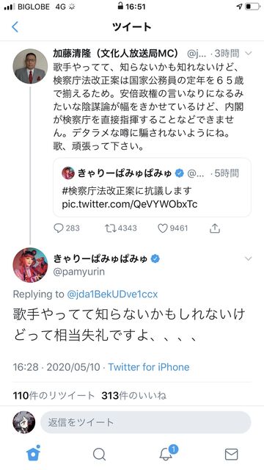View the 313件のいいね list
The image size is (264, 470).
pyautogui.click(x=133, y=396)
